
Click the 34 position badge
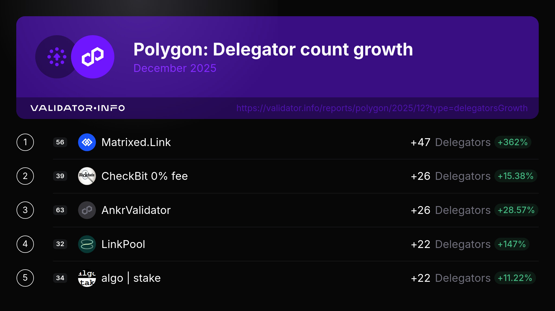[x=60, y=278]
